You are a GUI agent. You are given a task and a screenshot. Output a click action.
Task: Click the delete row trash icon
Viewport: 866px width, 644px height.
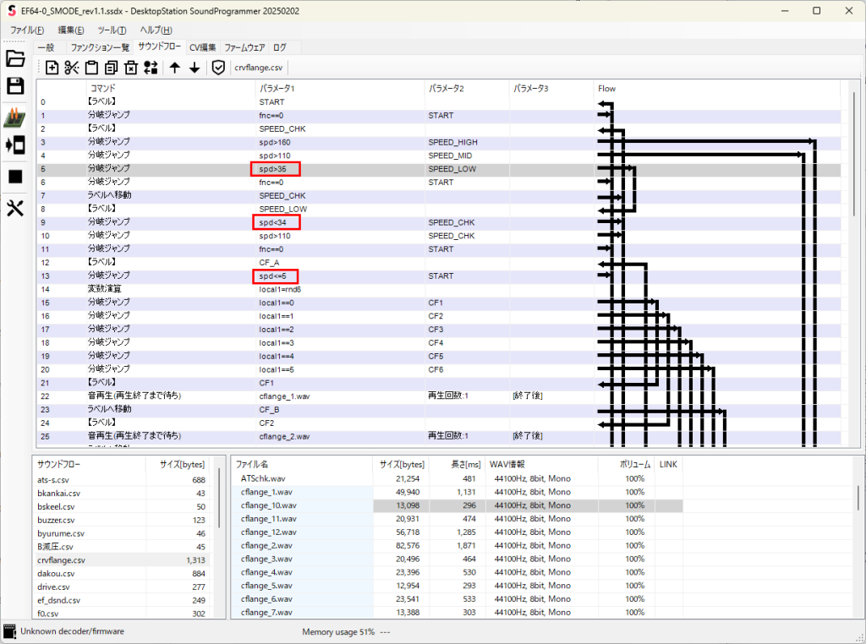131,68
